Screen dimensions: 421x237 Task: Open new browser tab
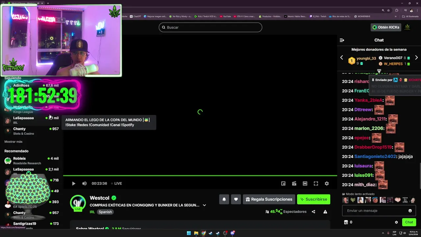(x=48, y=3)
